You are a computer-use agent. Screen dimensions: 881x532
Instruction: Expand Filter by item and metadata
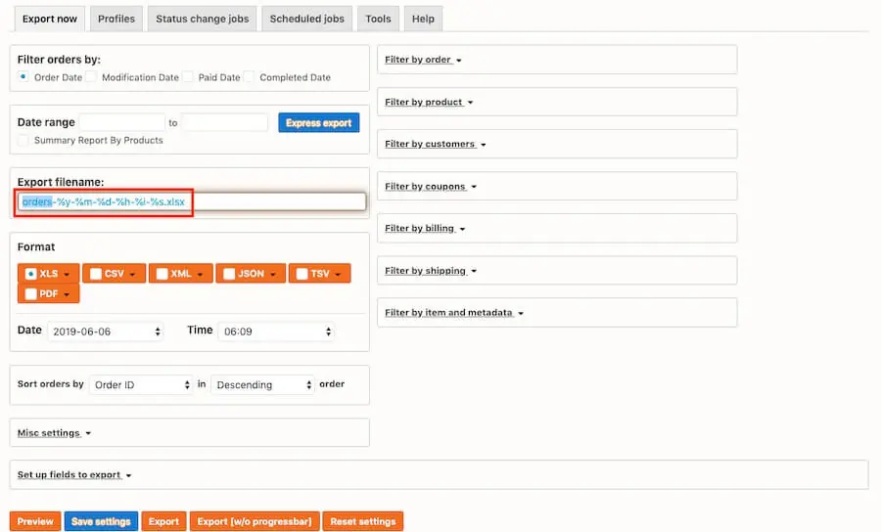454,313
